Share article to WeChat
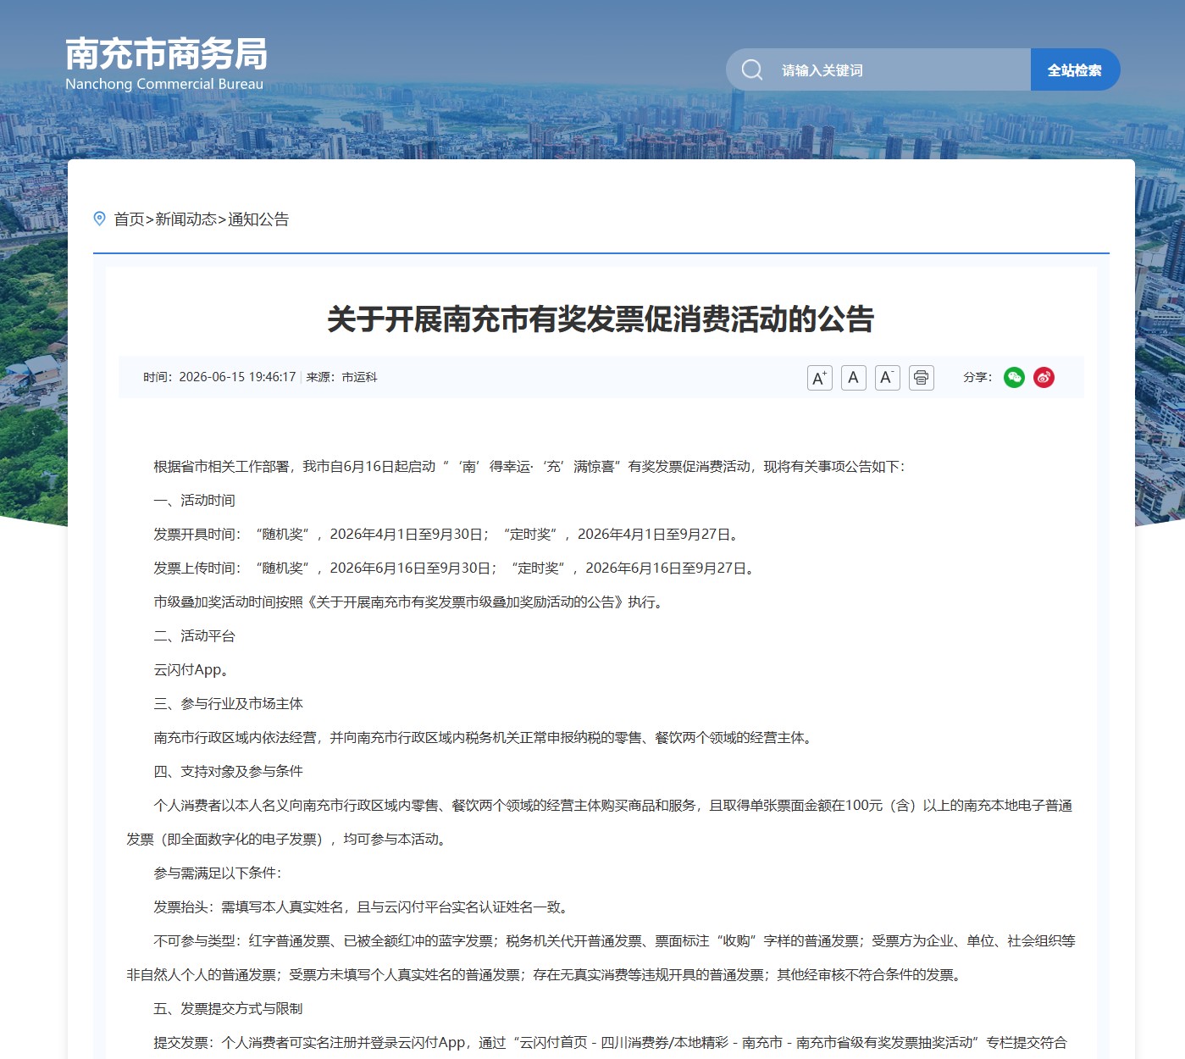Image resolution: width=1185 pixels, height=1059 pixels. 1015,378
